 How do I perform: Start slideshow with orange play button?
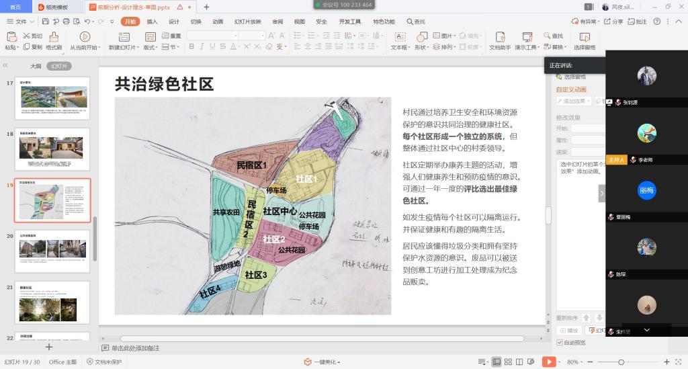549,362
